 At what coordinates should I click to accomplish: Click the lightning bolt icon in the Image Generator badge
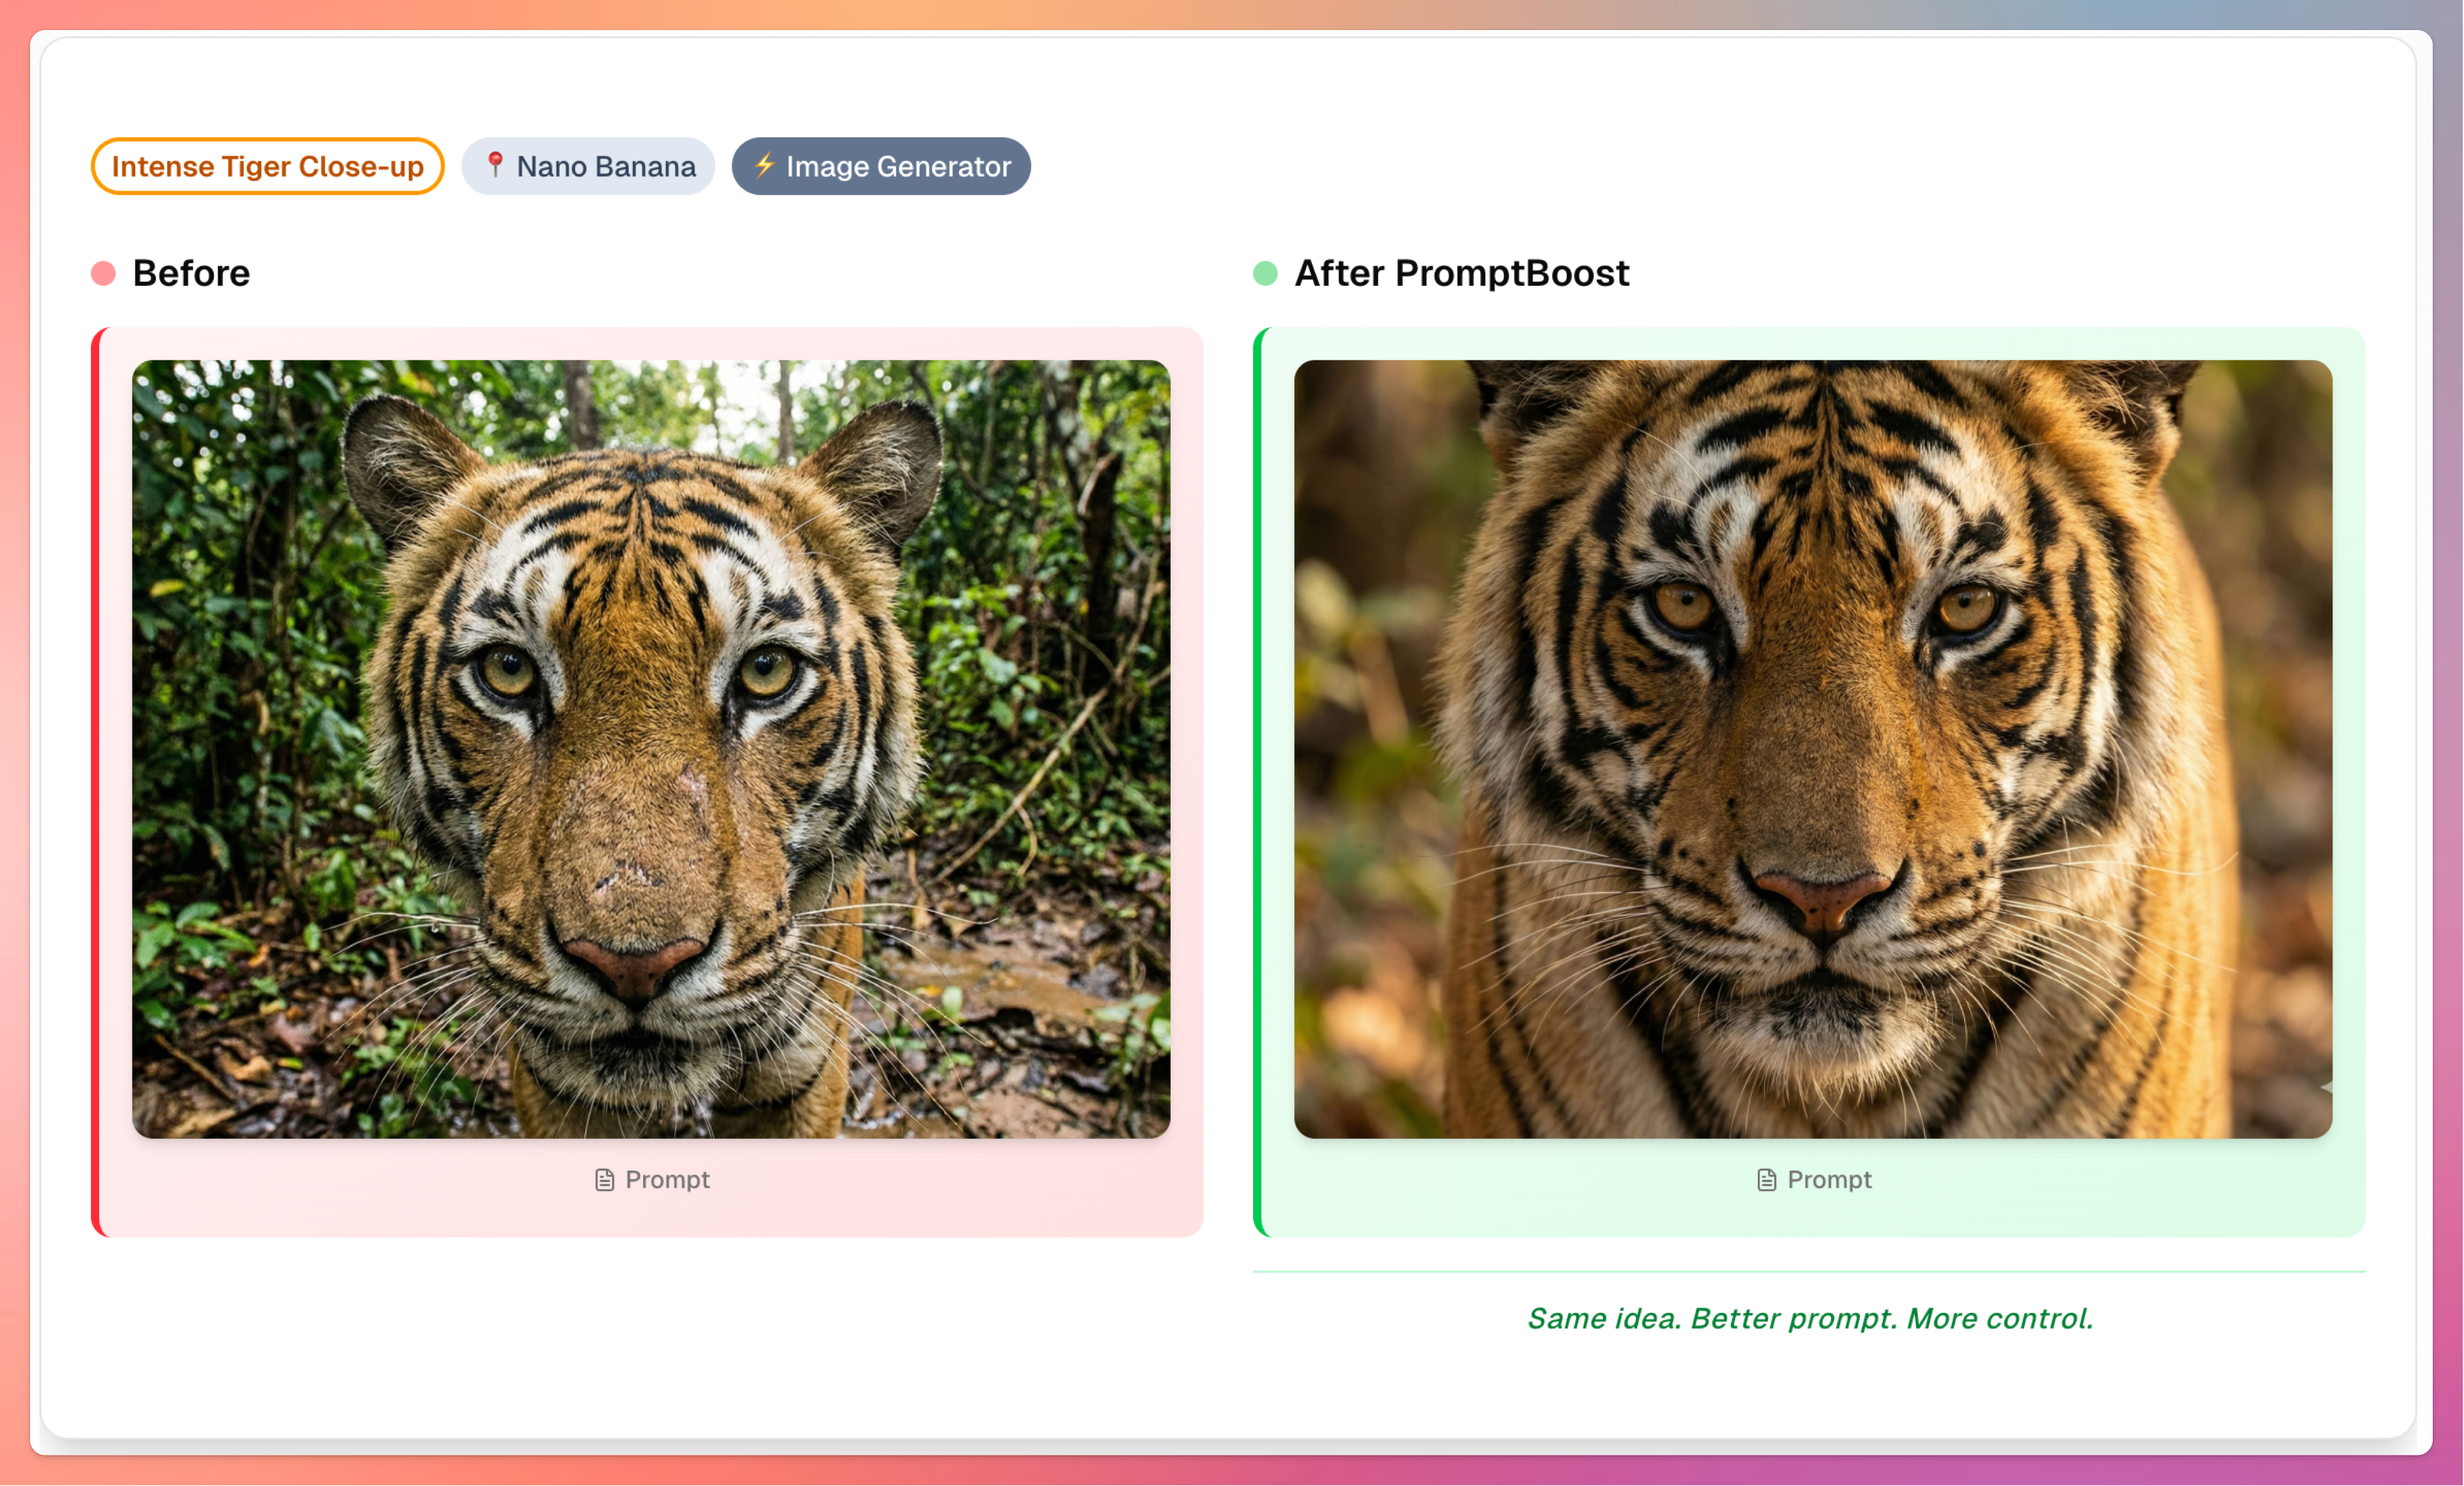point(765,166)
